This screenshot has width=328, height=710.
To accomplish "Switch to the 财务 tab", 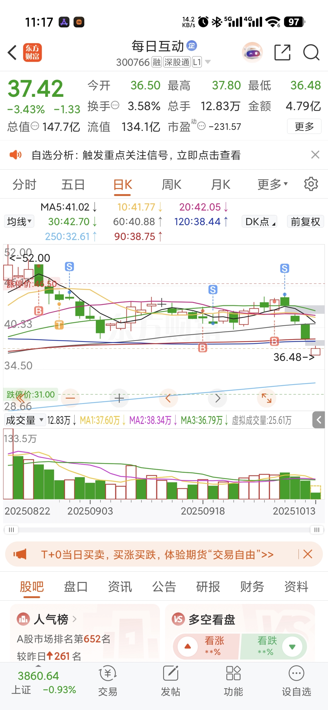I will click(252, 586).
